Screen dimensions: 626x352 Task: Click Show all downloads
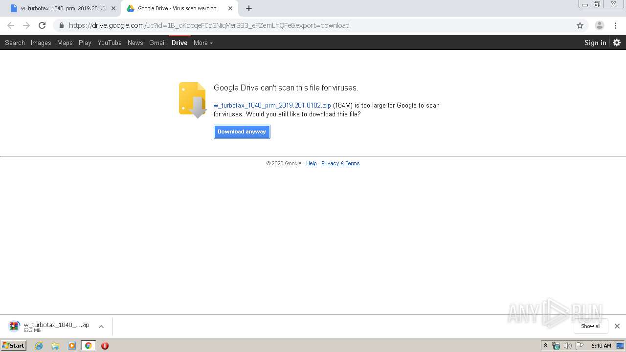click(591, 326)
